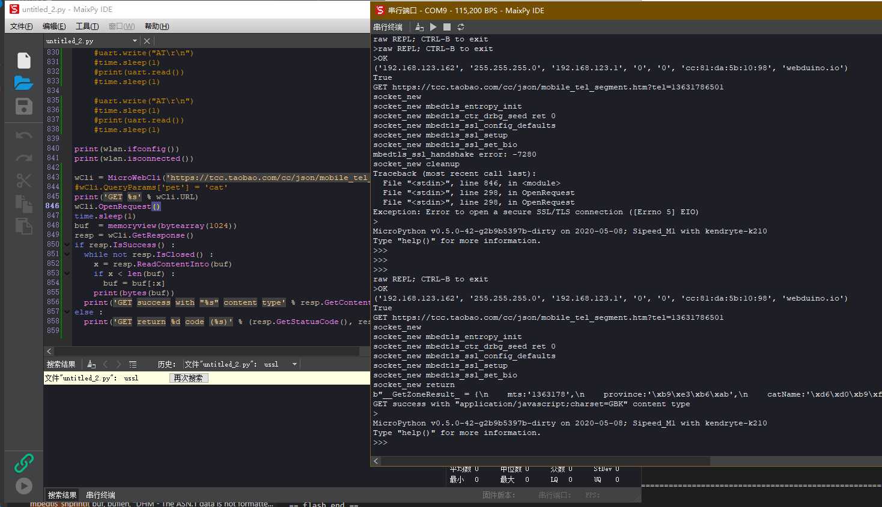Open the 工具(T) menu
The image size is (882, 507).
point(87,26)
